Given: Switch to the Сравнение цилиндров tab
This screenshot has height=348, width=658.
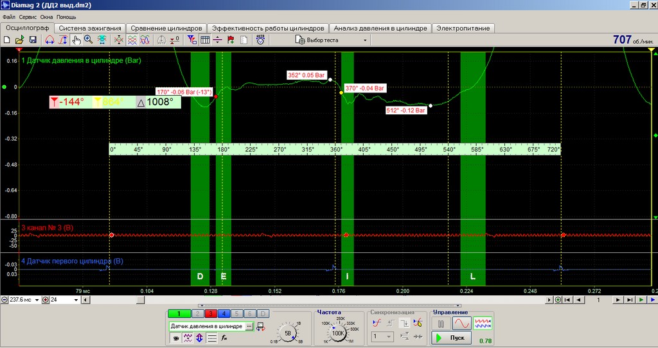Looking at the screenshot, I should (166, 28).
